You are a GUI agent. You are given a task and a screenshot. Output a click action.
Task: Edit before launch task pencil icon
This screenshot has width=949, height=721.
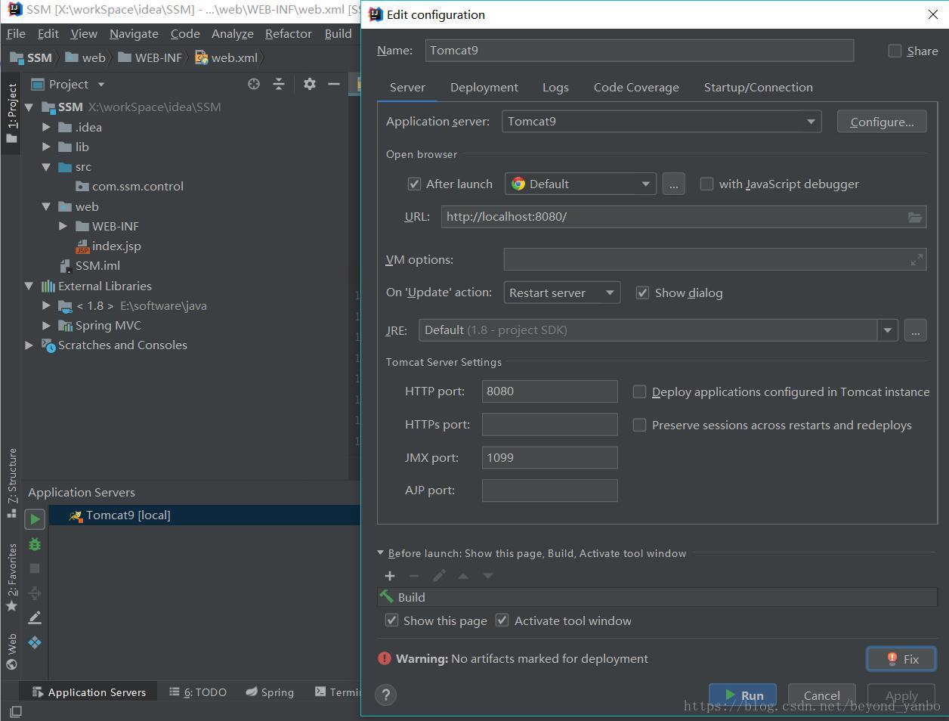(x=439, y=576)
